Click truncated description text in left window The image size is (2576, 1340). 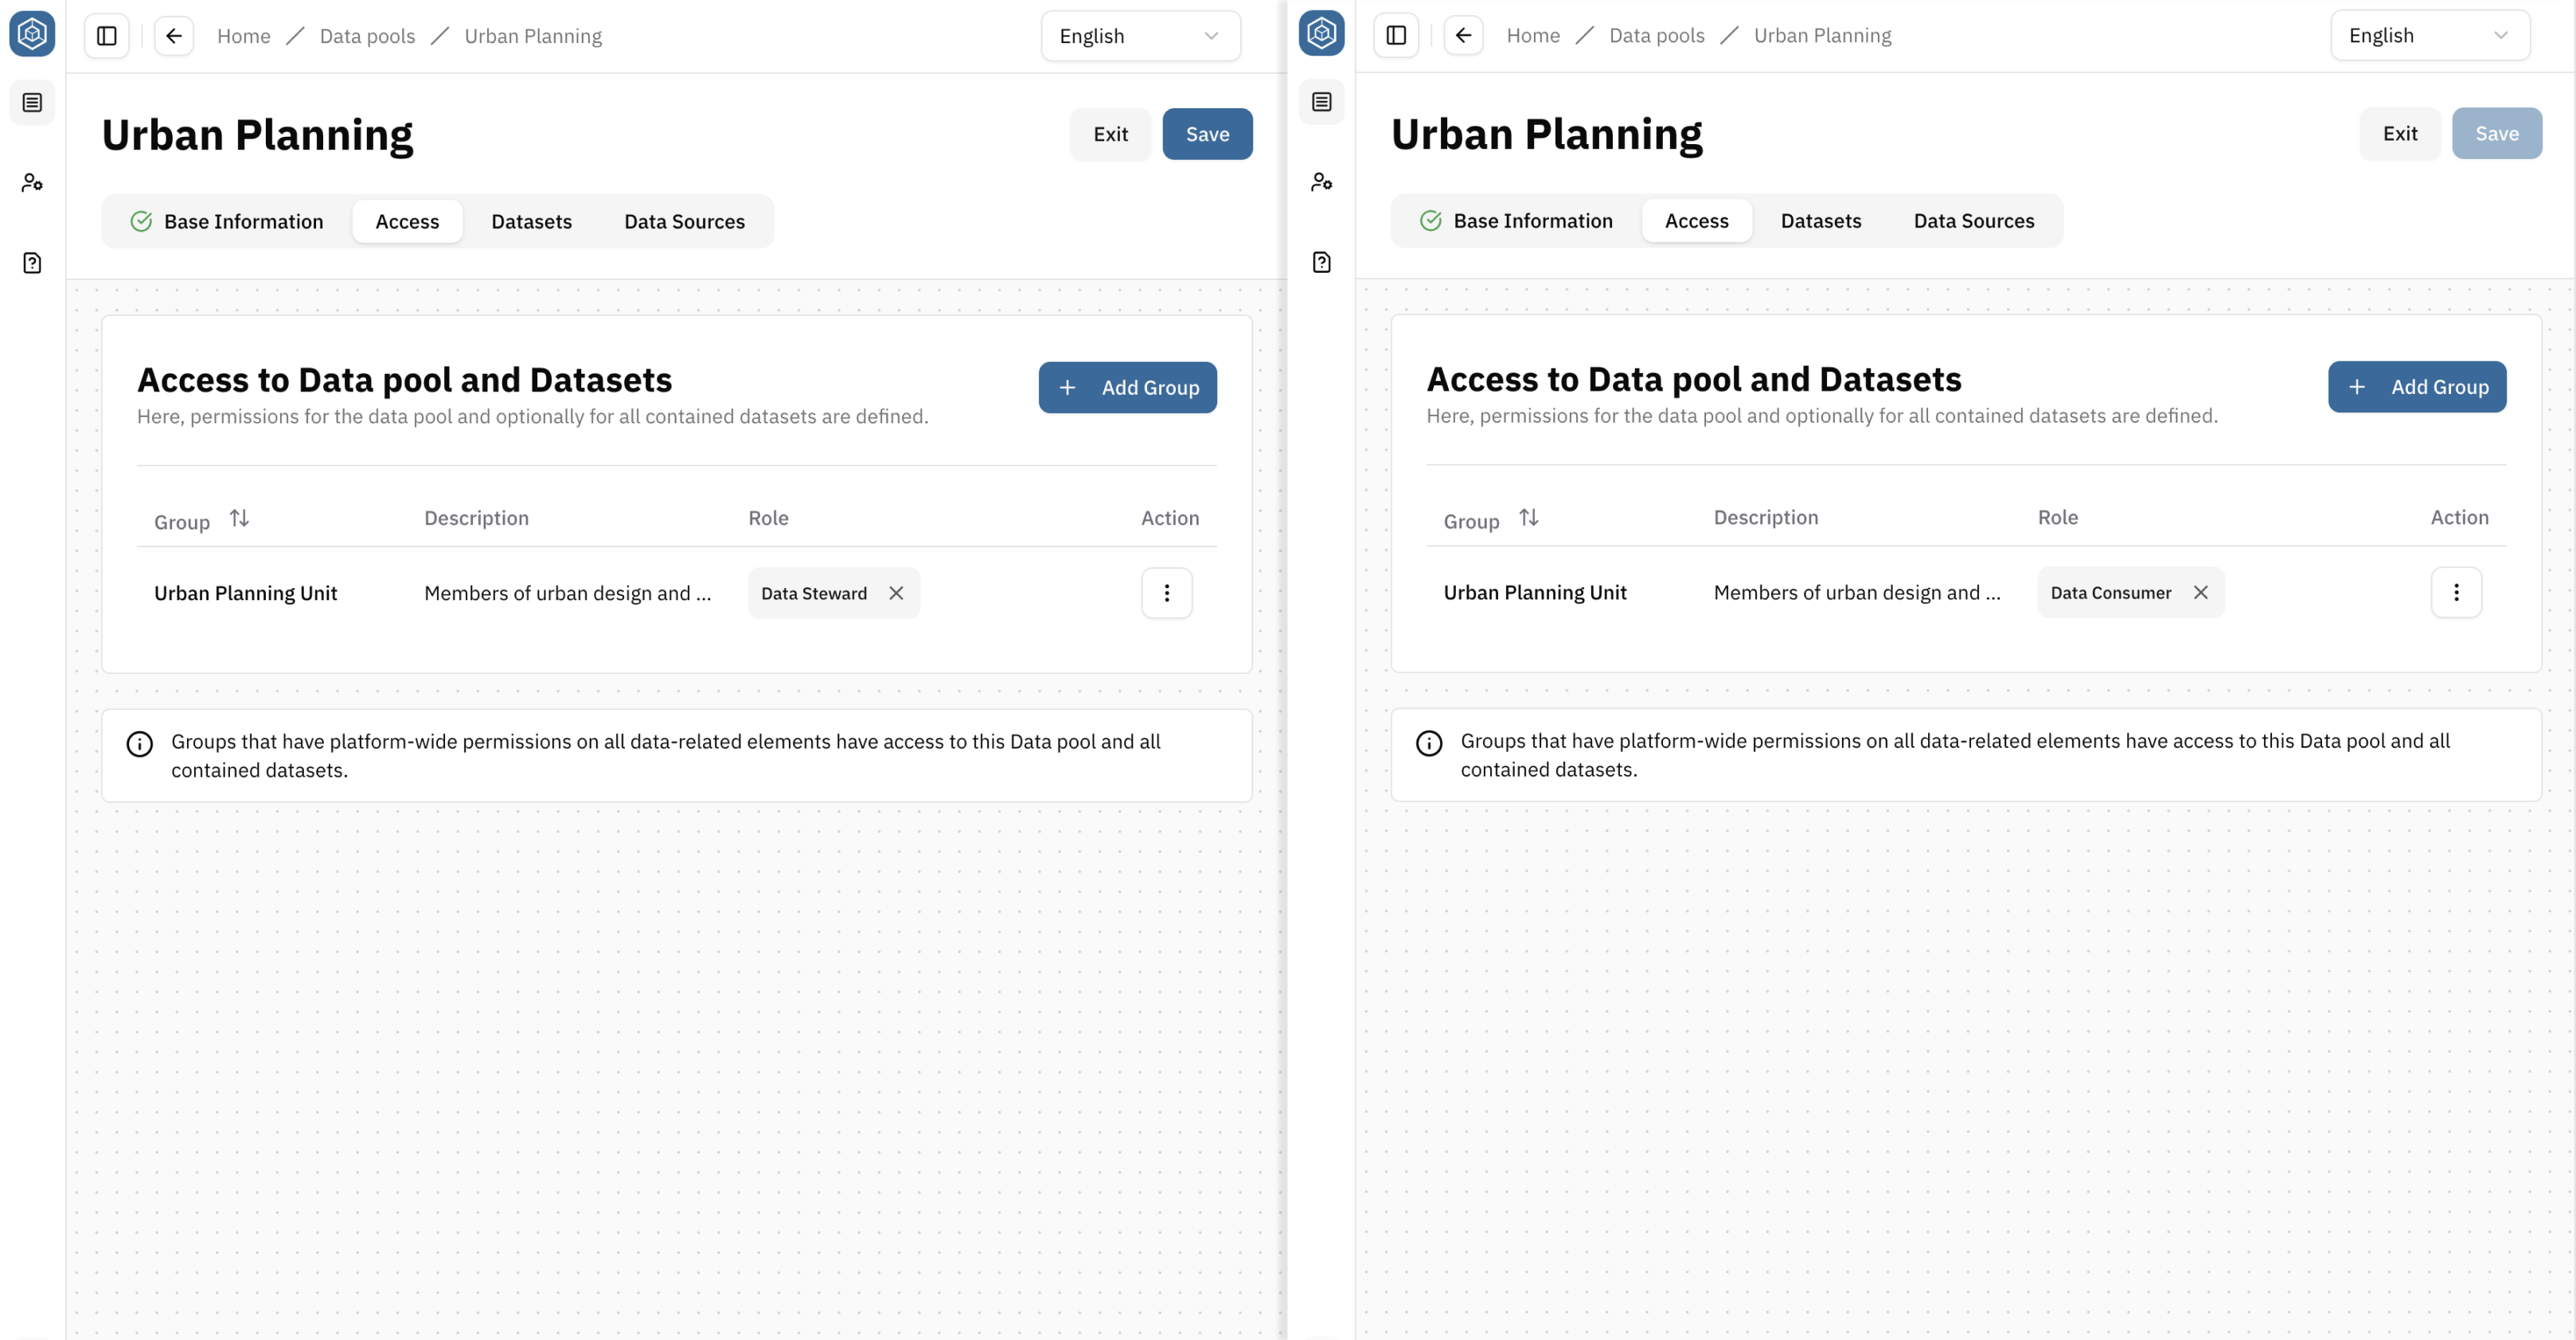coord(568,594)
